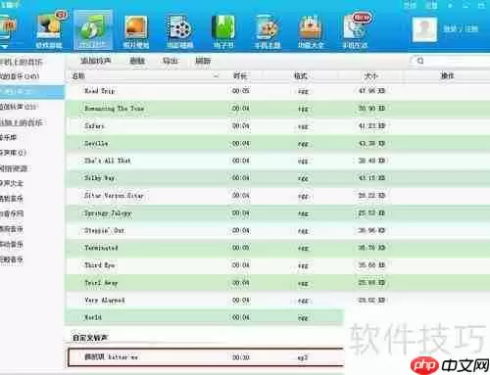The image size is (490, 375).
Task: Click the magnifier icon in the search box
Action: point(420,61)
